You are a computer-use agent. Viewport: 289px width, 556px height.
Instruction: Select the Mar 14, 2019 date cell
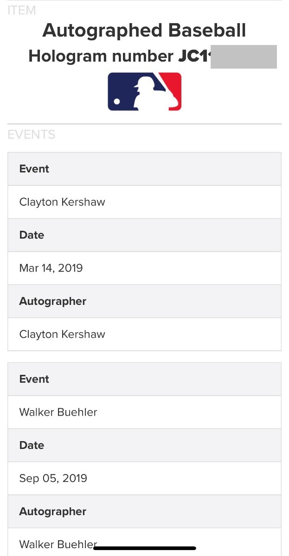(x=51, y=268)
